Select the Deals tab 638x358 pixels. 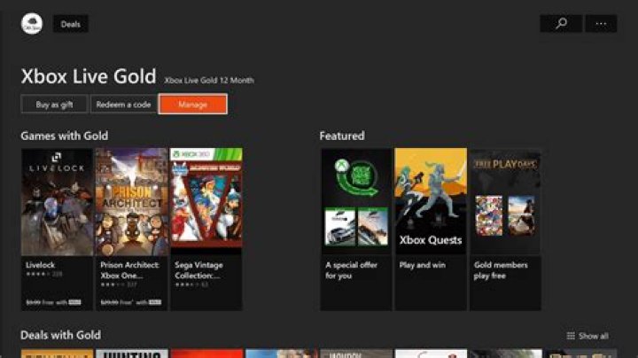click(71, 24)
